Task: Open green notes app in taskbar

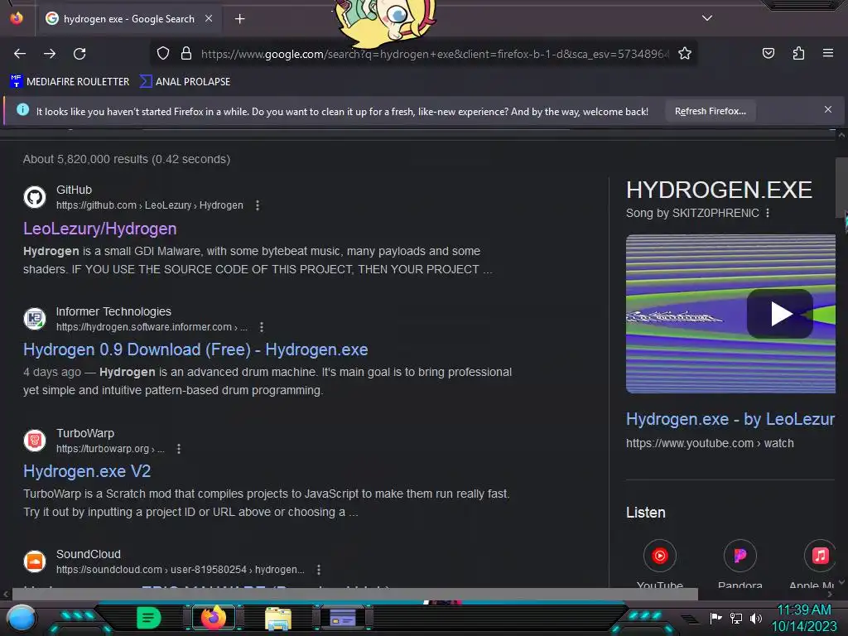Action: point(149,618)
